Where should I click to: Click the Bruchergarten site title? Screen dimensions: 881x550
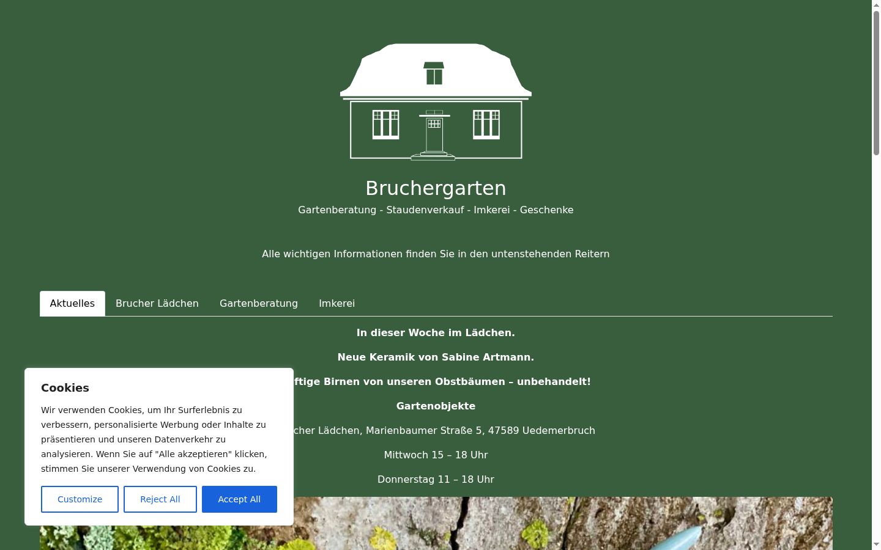click(436, 188)
